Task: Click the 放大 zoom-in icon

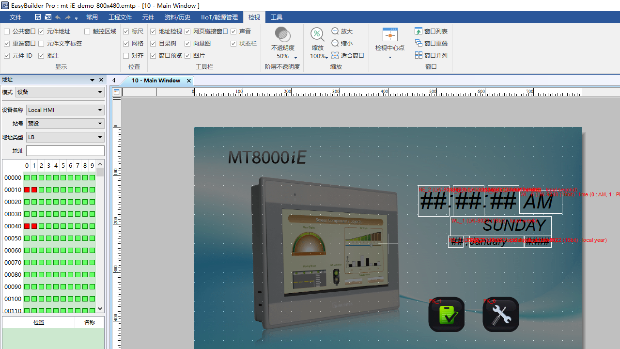Action: click(337, 31)
